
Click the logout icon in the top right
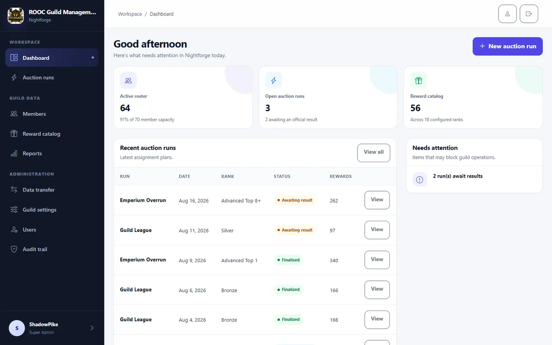click(529, 14)
